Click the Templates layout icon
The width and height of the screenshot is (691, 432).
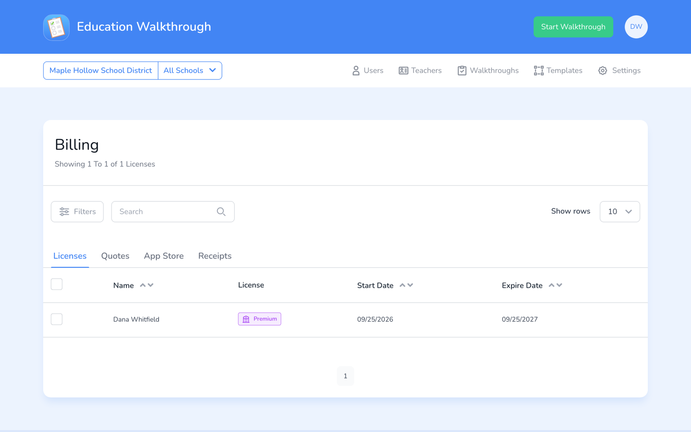pos(539,70)
